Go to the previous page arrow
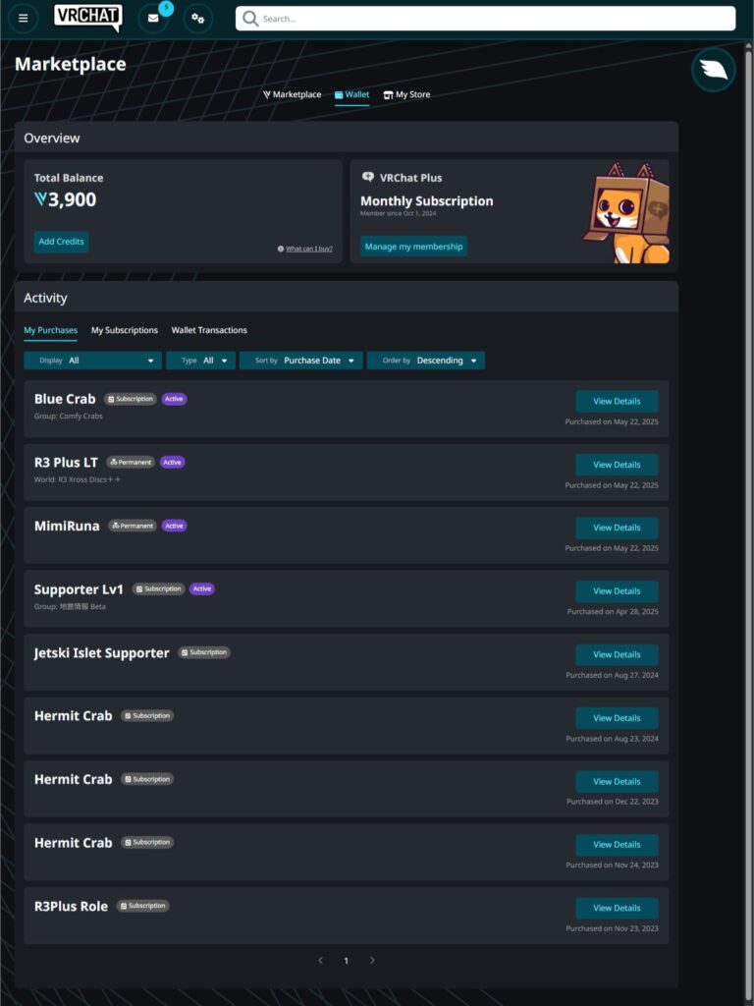Viewport: 754px width, 1006px height. (321, 961)
